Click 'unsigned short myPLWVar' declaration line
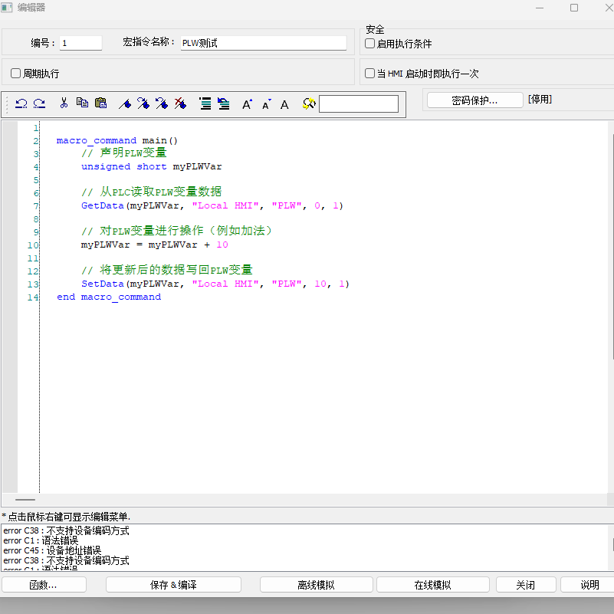The width and height of the screenshot is (614, 614). pyautogui.click(x=152, y=166)
